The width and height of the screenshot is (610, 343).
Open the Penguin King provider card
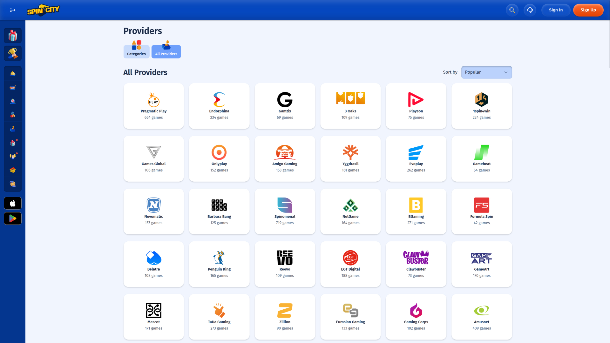pyautogui.click(x=219, y=264)
